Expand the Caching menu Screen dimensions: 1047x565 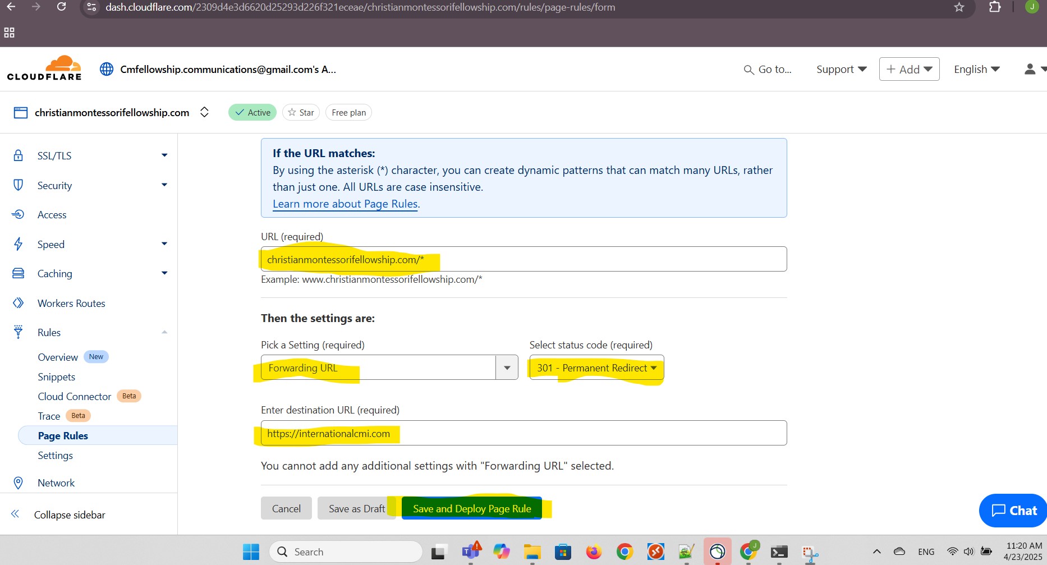(164, 273)
